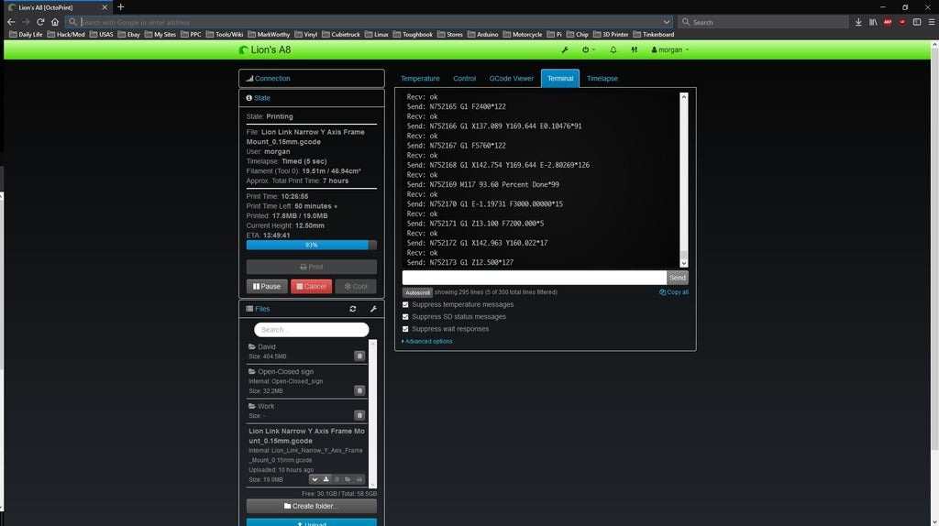Toggle the browser sidebar icon
Viewport: 939px width, 526px height.
tap(917, 22)
